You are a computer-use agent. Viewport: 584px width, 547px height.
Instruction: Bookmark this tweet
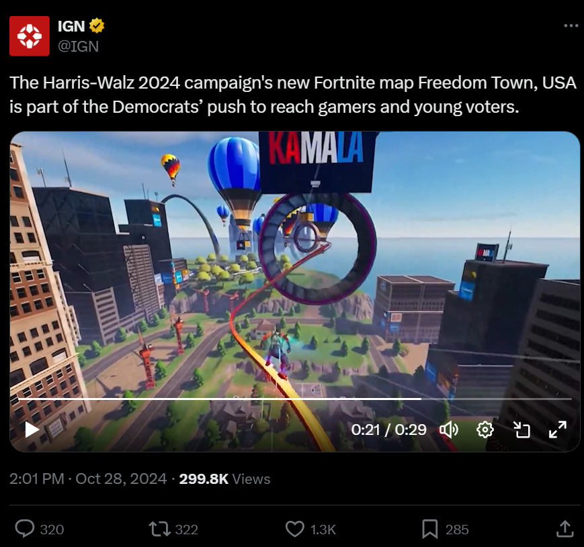tap(430, 529)
